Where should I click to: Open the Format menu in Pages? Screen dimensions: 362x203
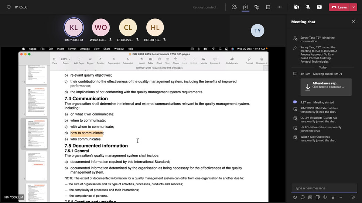(x=72, y=49)
